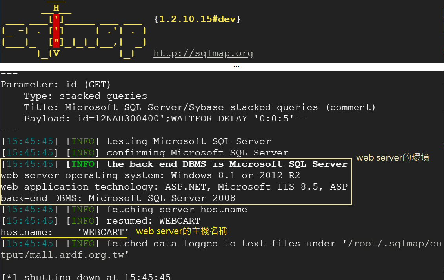Click the 'resumed: WEBCART' log line
The width and height of the screenshot is (444, 280).
click(x=101, y=220)
